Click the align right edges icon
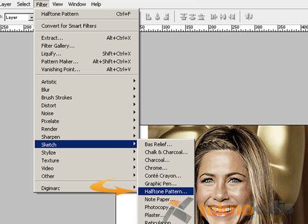Viewport: 308px width, 224px height. (166, 17)
